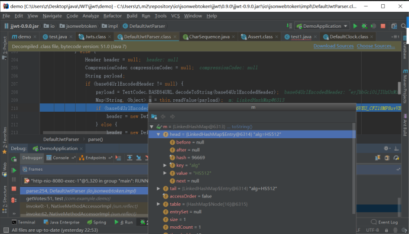The image size is (409, 234).
Task: Click Choose Sources... link
Action: coord(376,46)
